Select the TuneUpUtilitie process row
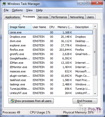 tap(50, 89)
